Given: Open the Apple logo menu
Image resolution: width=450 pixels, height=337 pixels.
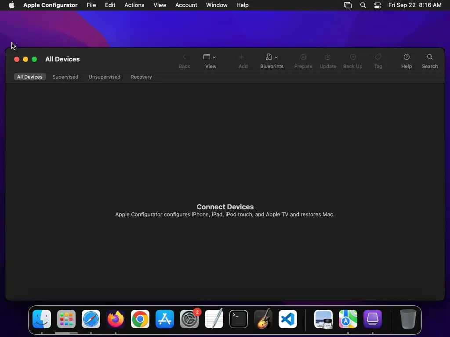Looking at the screenshot, I should coord(11,5).
